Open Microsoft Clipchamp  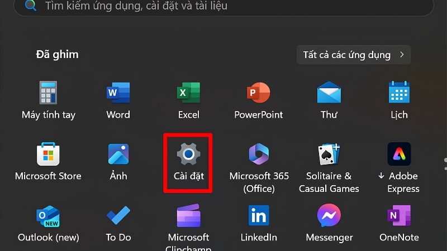coord(188,227)
